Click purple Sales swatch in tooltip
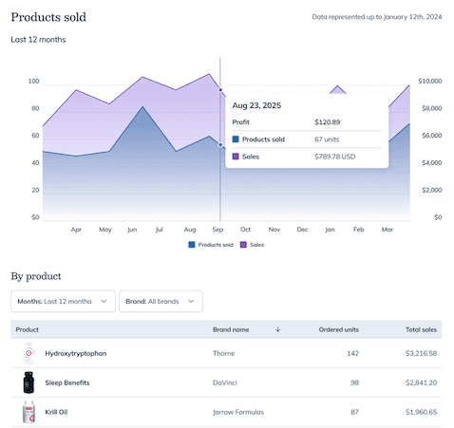The width and height of the screenshot is (454, 428). tap(236, 157)
